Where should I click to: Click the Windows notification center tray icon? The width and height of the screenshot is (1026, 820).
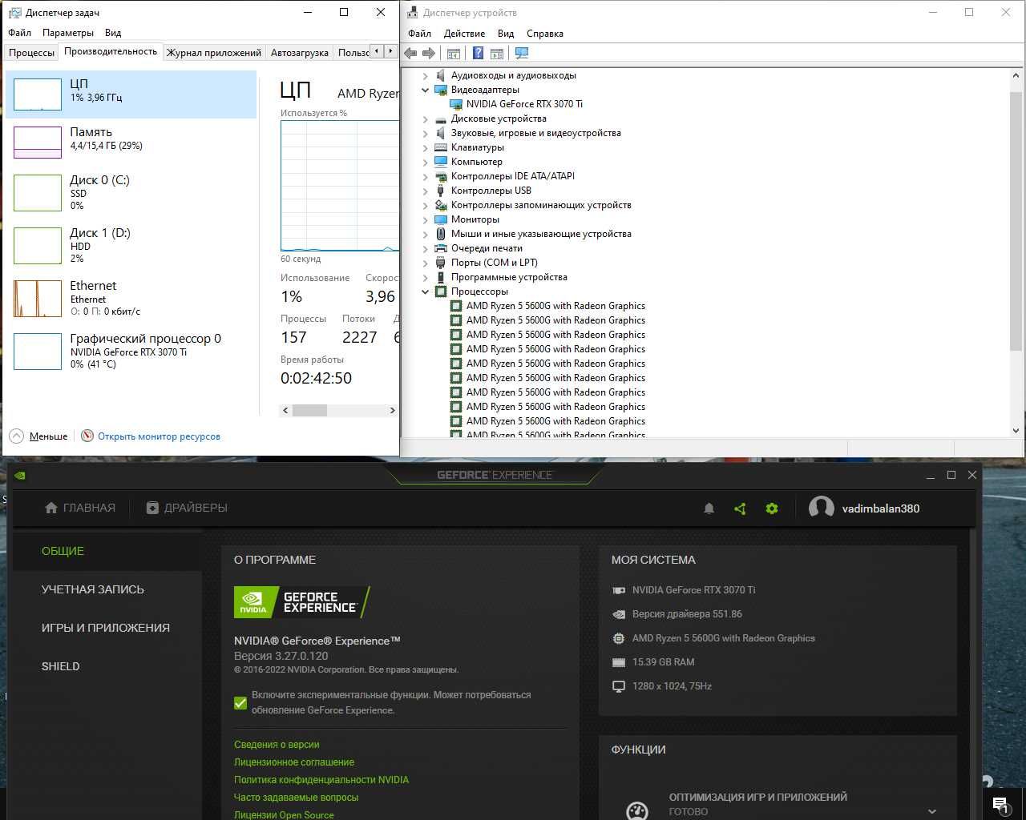pos(1000,805)
